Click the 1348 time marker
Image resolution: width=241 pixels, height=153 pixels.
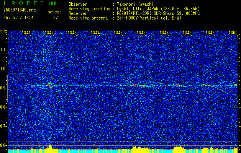[187, 33]
